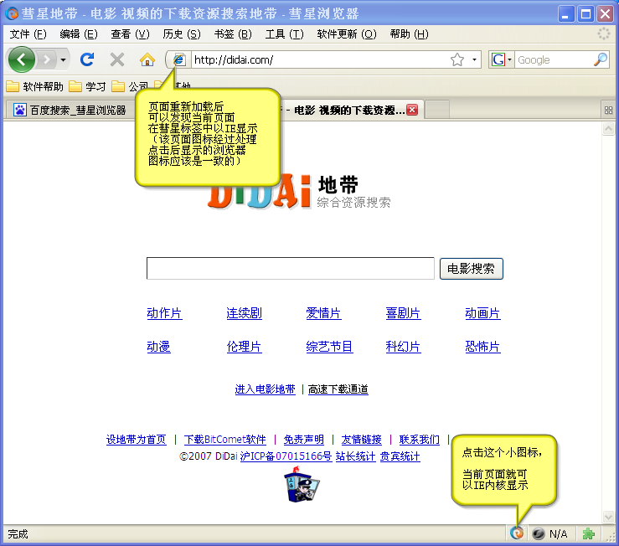Screen dimensions: 619x546
Task: Click the 站长统计 link
Action: point(355,456)
